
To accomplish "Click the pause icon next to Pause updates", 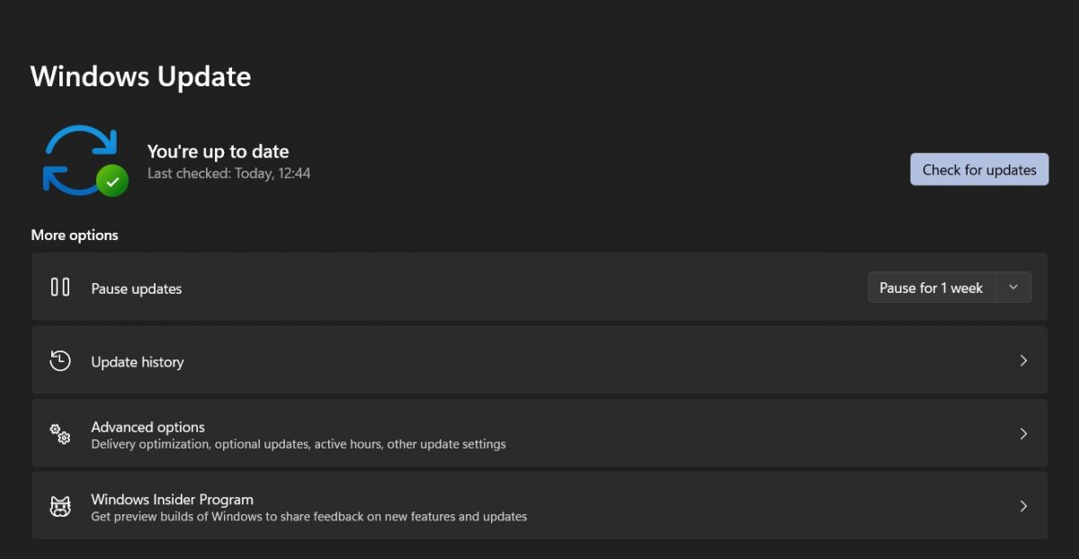I will (x=59, y=287).
